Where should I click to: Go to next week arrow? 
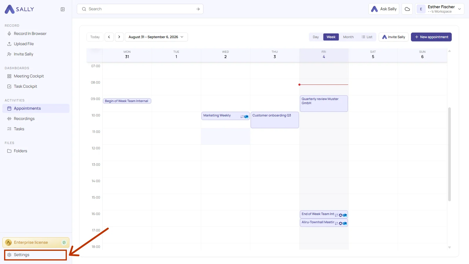[119, 37]
